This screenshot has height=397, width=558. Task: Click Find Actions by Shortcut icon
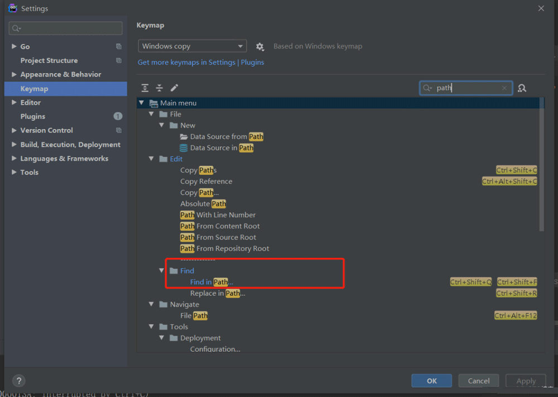(x=522, y=88)
